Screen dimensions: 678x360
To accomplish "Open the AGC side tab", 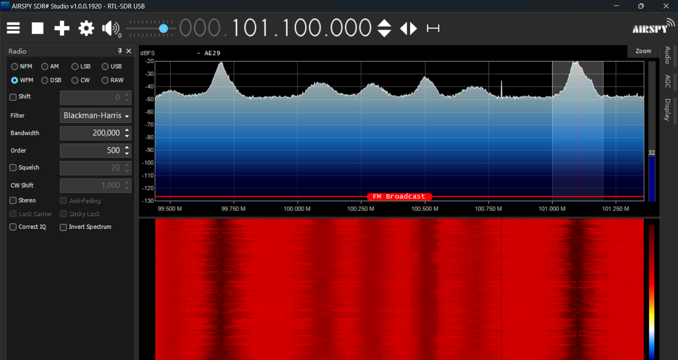I will 667,81.
